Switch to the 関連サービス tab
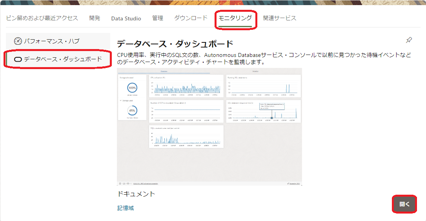 click(x=280, y=18)
